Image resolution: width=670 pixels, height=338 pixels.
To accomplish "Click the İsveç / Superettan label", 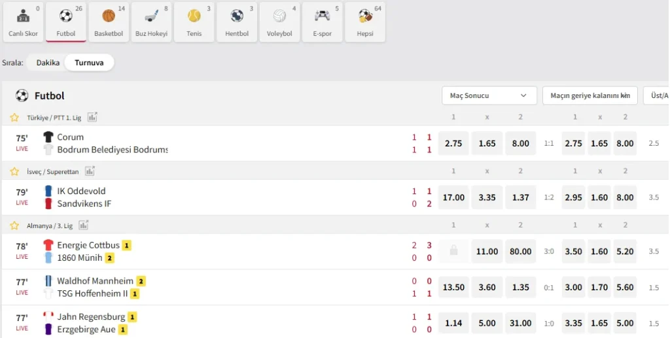I will tap(52, 171).
